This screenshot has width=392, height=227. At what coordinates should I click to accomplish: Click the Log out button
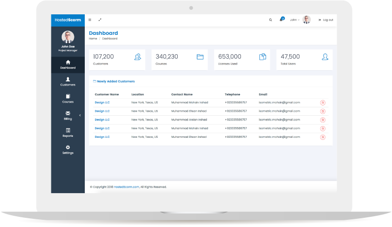click(326, 20)
